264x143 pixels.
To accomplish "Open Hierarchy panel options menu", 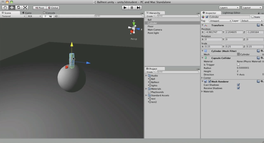I will pos(198,13).
